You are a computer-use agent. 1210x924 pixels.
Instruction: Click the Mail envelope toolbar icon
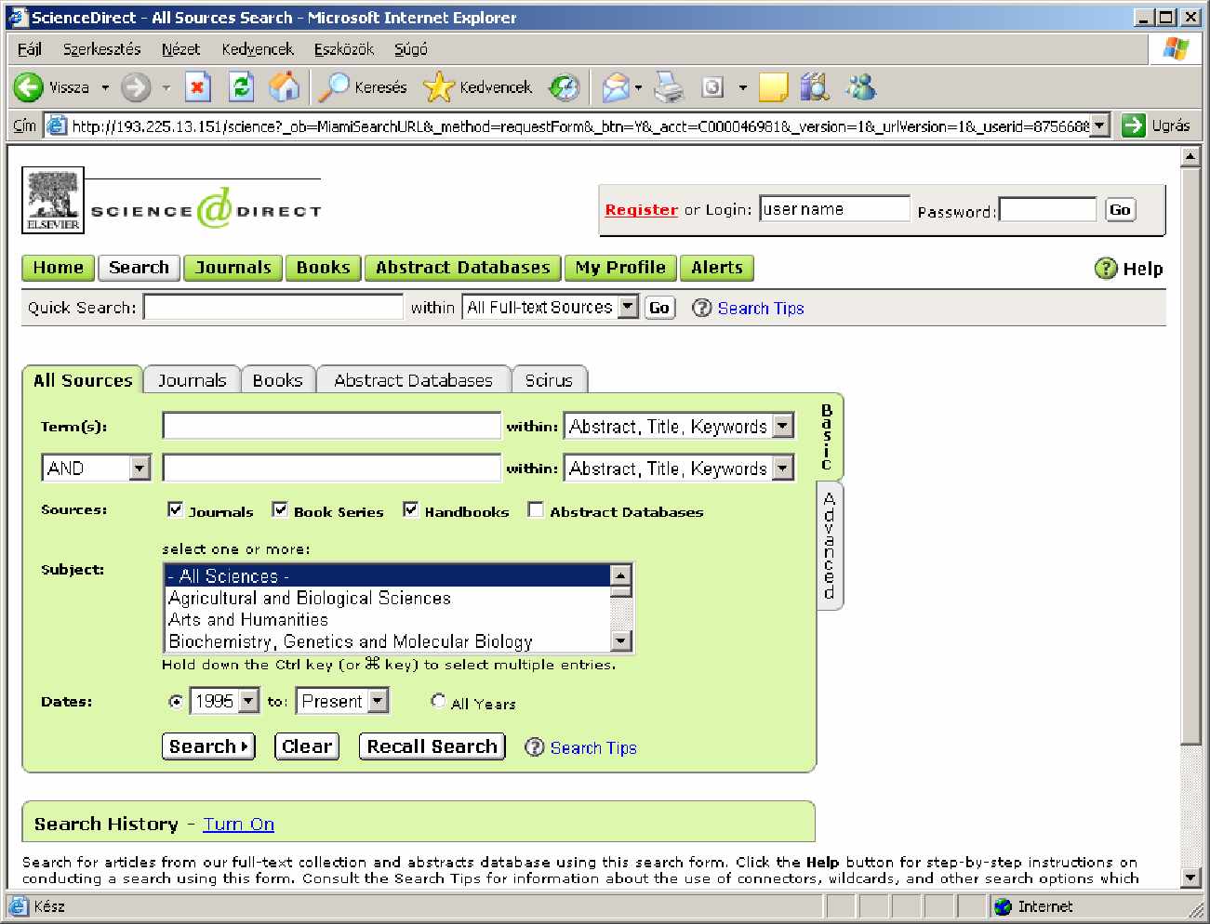coord(616,87)
